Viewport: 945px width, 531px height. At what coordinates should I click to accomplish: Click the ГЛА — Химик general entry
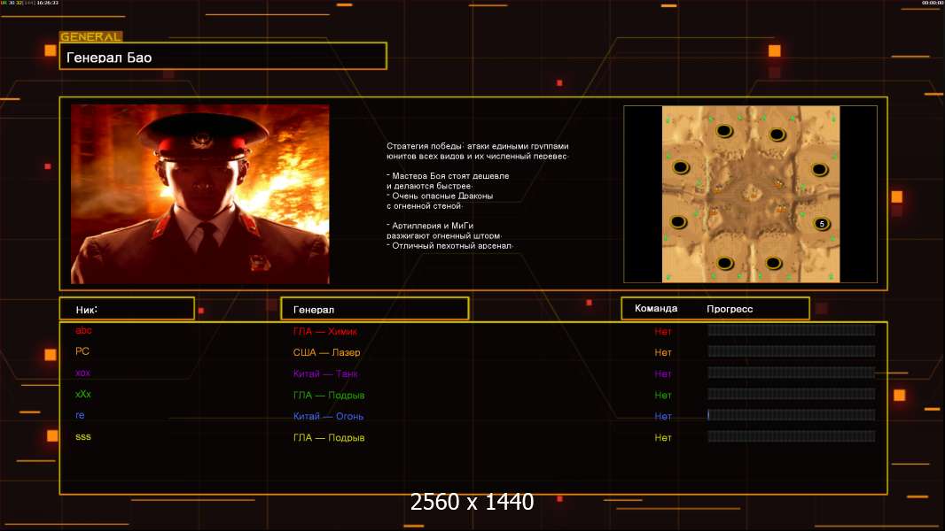click(325, 331)
